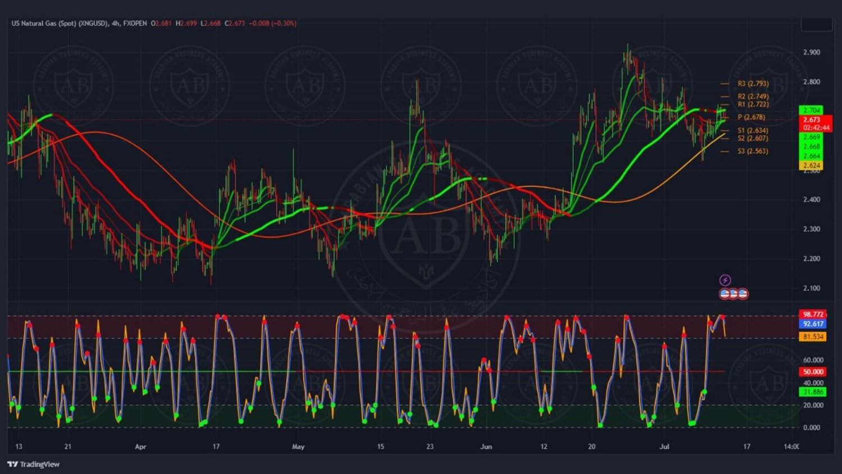The width and height of the screenshot is (842, 474).
Task: Click the S3 (2.563) pivot label
Action: (753, 152)
